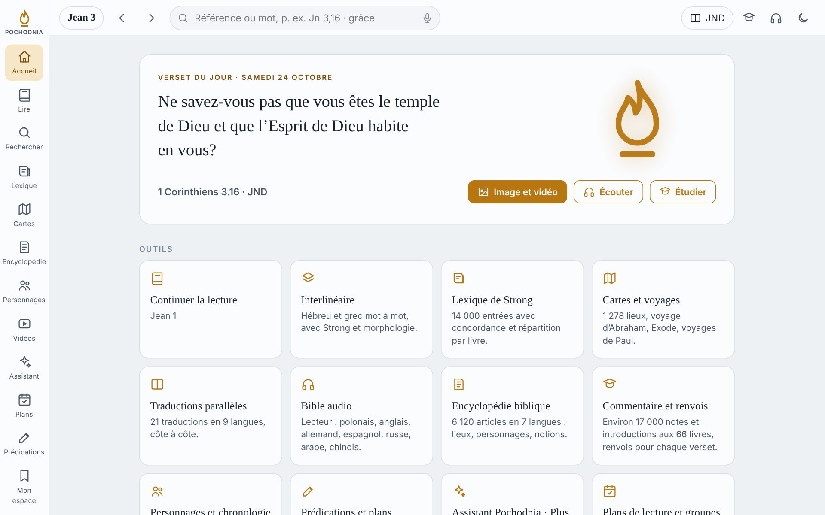This screenshot has height=515, width=825.
Task: Click the 1 Corinthiens 3.16 reference
Action: [x=199, y=192]
